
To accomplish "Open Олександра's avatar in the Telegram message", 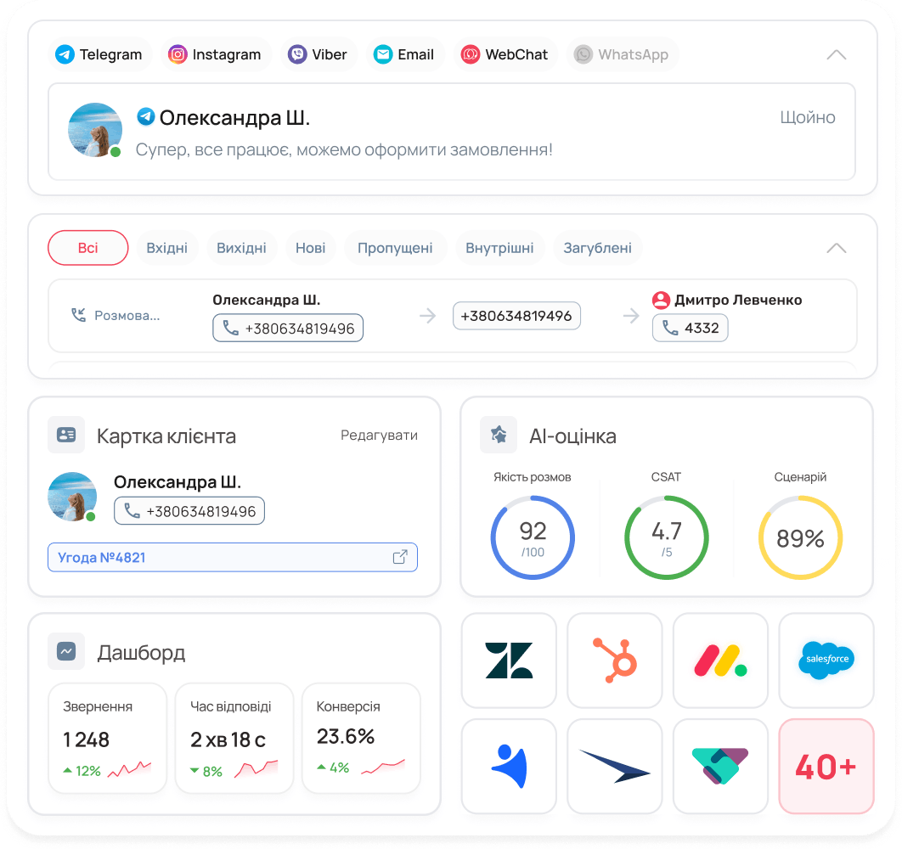I will [x=95, y=130].
